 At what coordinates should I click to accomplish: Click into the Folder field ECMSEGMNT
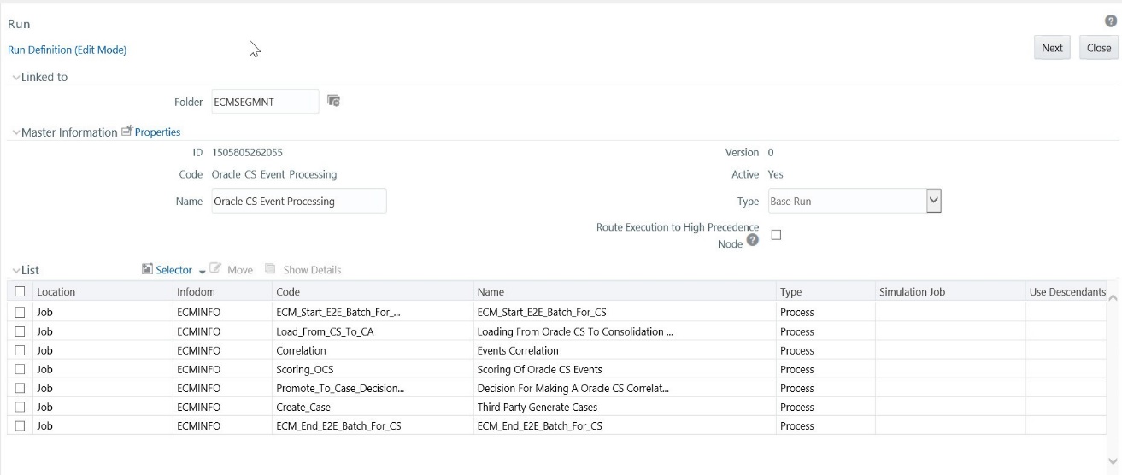(265, 102)
